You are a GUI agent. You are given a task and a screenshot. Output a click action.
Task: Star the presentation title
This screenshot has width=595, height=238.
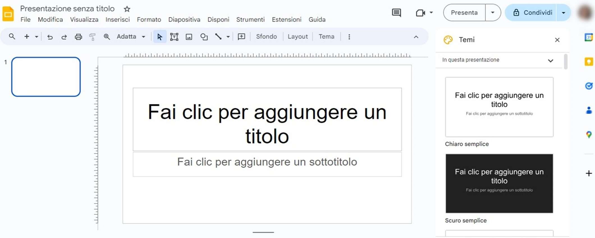pyautogui.click(x=127, y=9)
